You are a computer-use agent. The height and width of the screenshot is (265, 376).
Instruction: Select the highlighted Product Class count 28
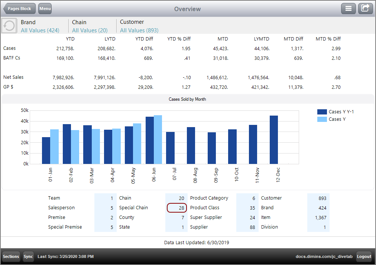coord(176,208)
